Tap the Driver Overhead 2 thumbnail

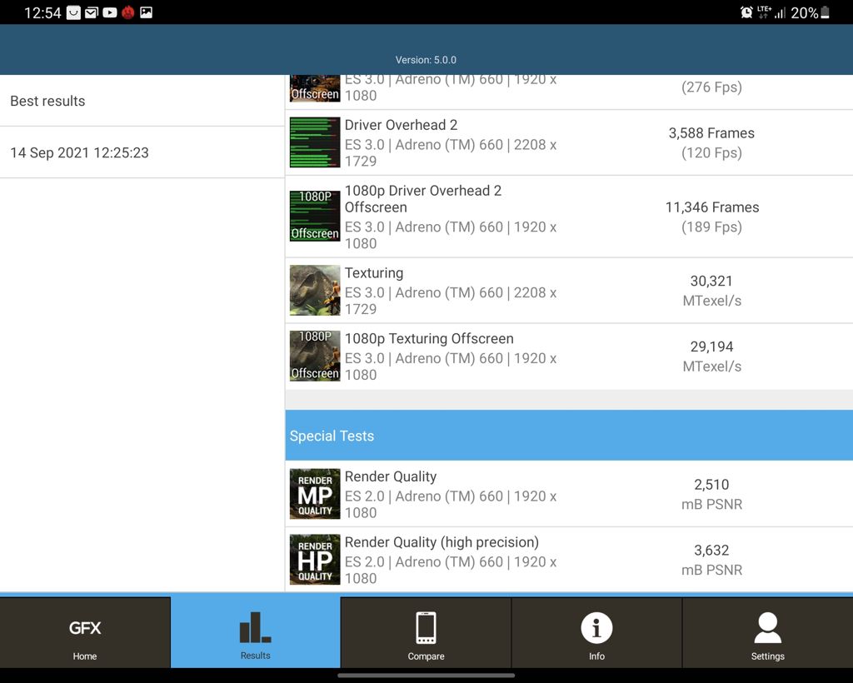click(315, 142)
